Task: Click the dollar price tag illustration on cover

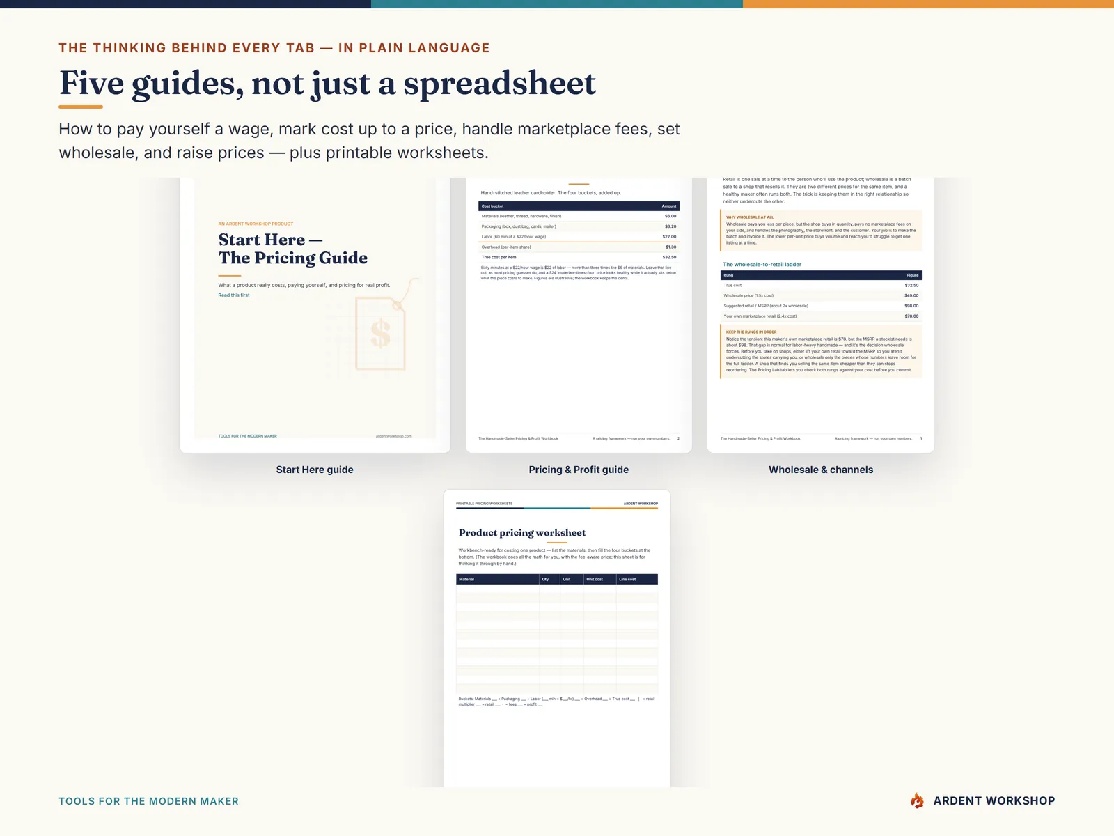Action: click(x=380, y=333)
